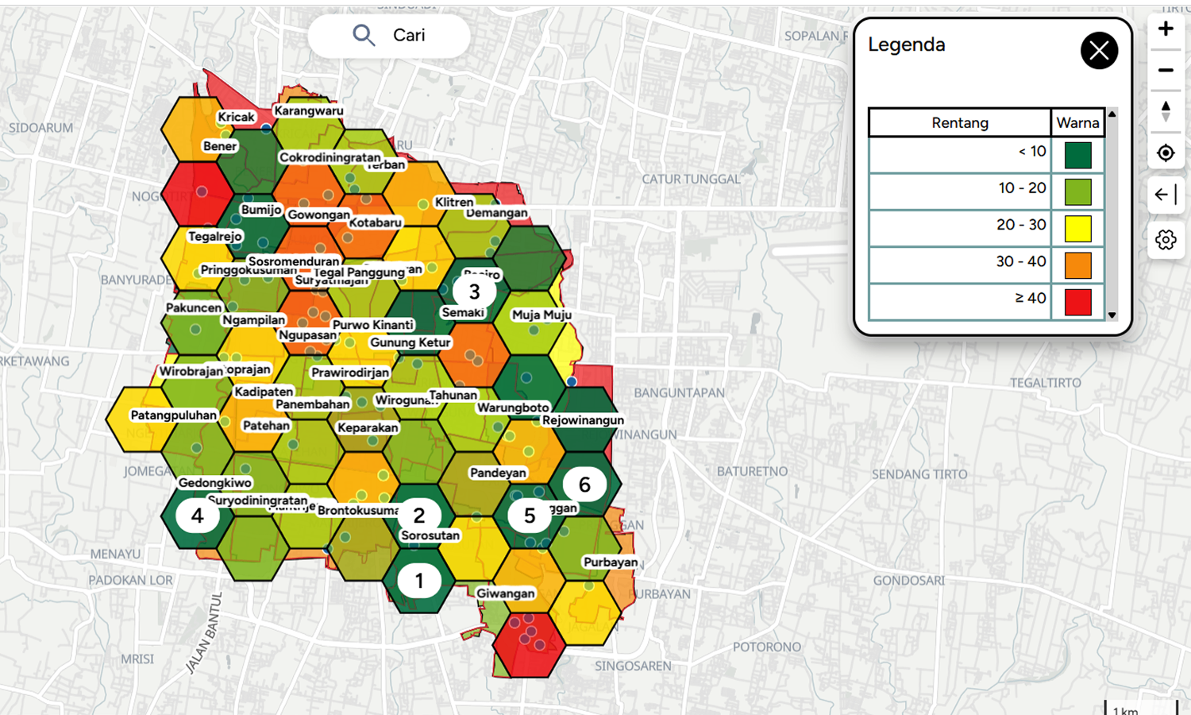Image resolution: width=1191 pixels, height=715 pixels.
Task: Collapse side panel with arrow-bar icon
Action: pyautogui.click(x=1166, y=195)
